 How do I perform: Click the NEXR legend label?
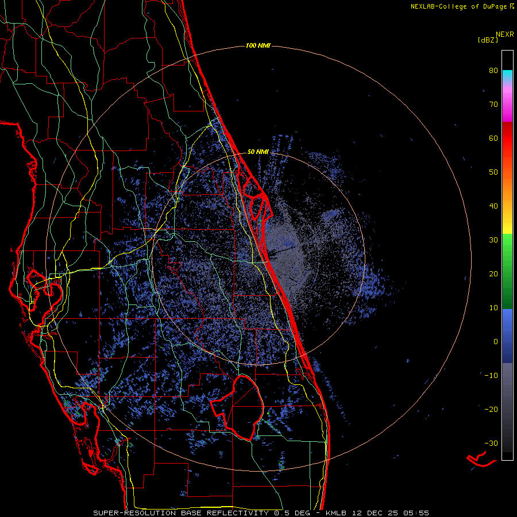505,34
